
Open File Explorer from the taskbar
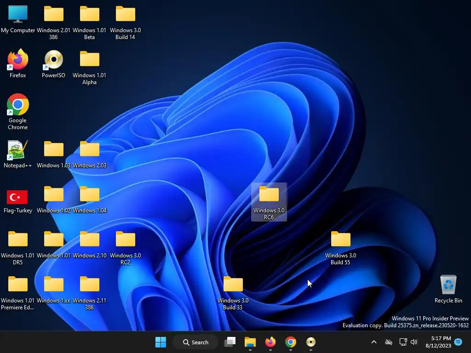tap(250, 342)
